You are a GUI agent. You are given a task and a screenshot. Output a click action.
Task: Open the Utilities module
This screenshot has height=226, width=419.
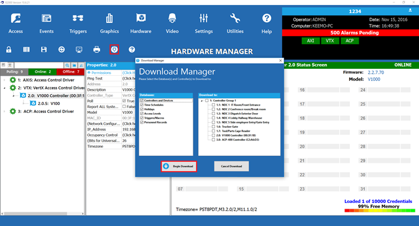click(235, 24)
